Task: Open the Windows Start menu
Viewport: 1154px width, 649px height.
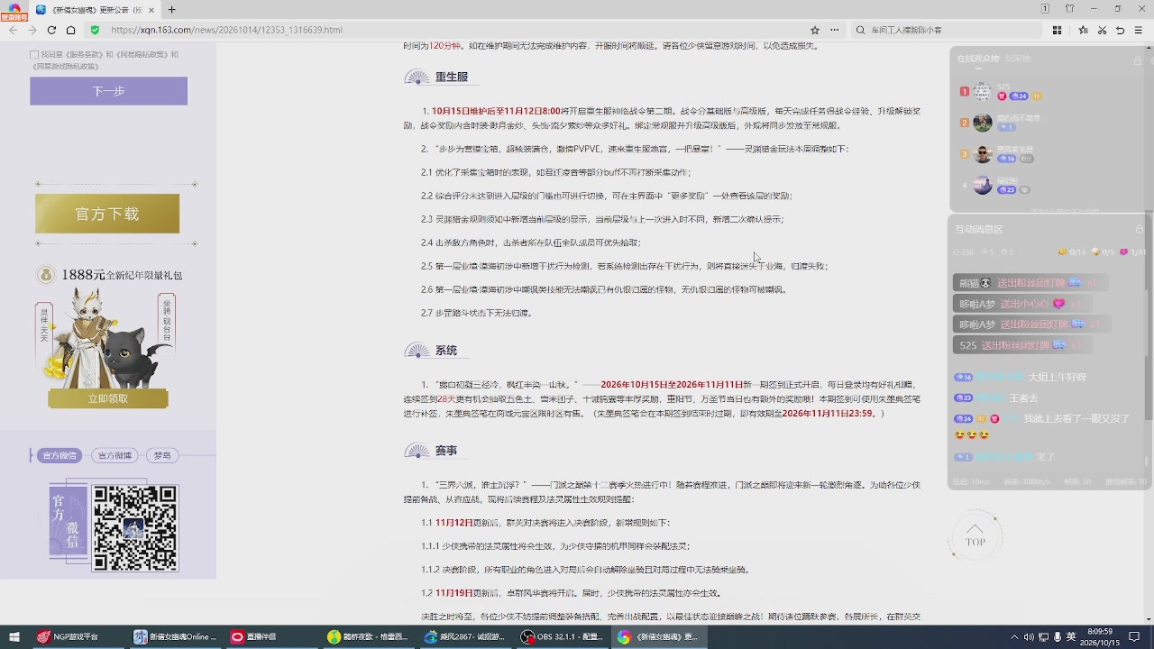Action: [14, 637]
